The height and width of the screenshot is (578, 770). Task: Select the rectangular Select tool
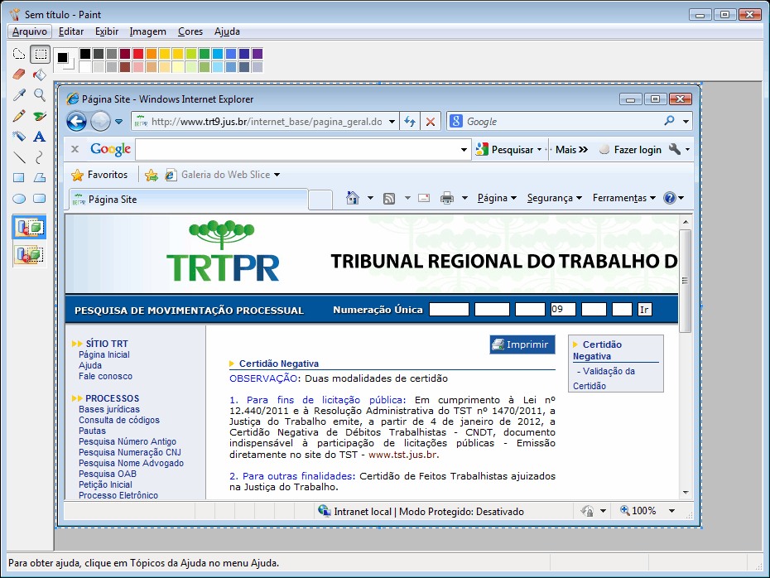(x=40, y=54)
